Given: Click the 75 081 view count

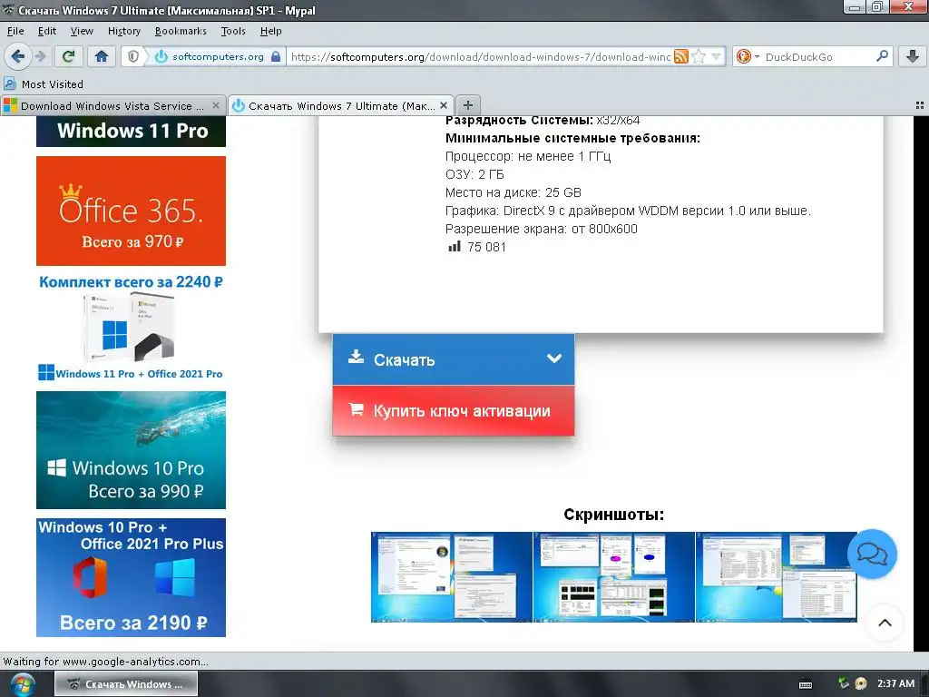Looking at the screenshot, I should 486,247.
